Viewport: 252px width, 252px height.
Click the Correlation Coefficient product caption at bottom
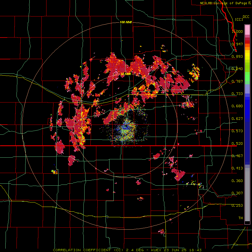(127, 250)
